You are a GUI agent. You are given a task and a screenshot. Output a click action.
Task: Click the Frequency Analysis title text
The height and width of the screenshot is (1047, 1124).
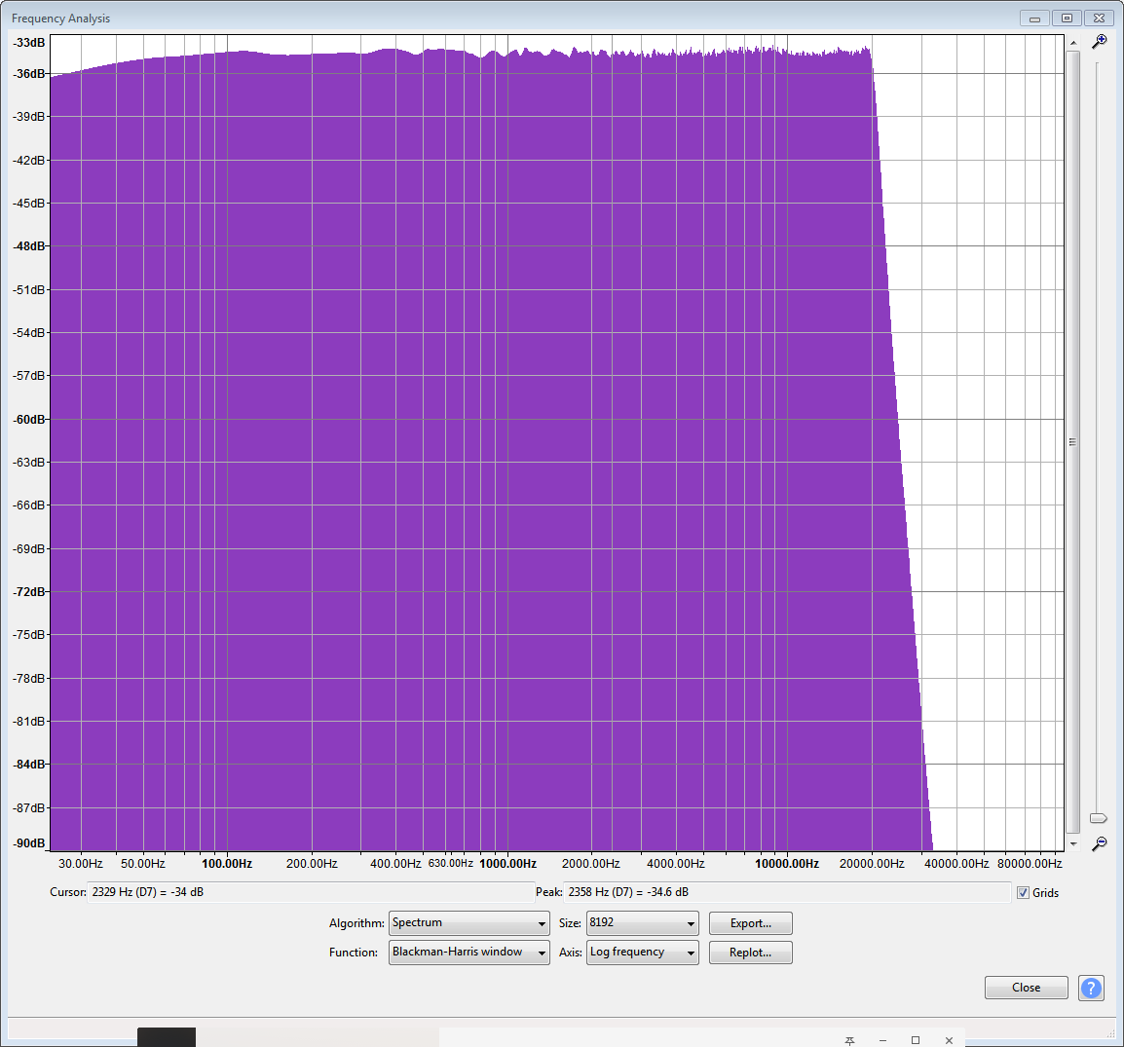tap(61, 19)
